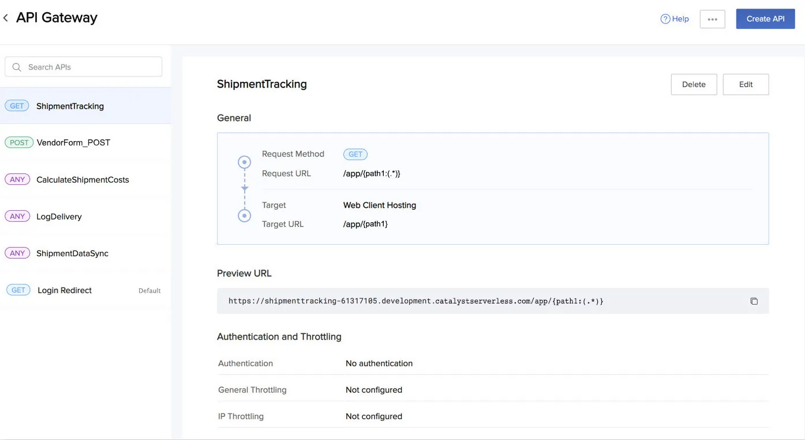Image resolution: width=805 pixels, height=440 pixels.
Task: Select the CalculateShipmentCosts API
Action: click(85, 180)
